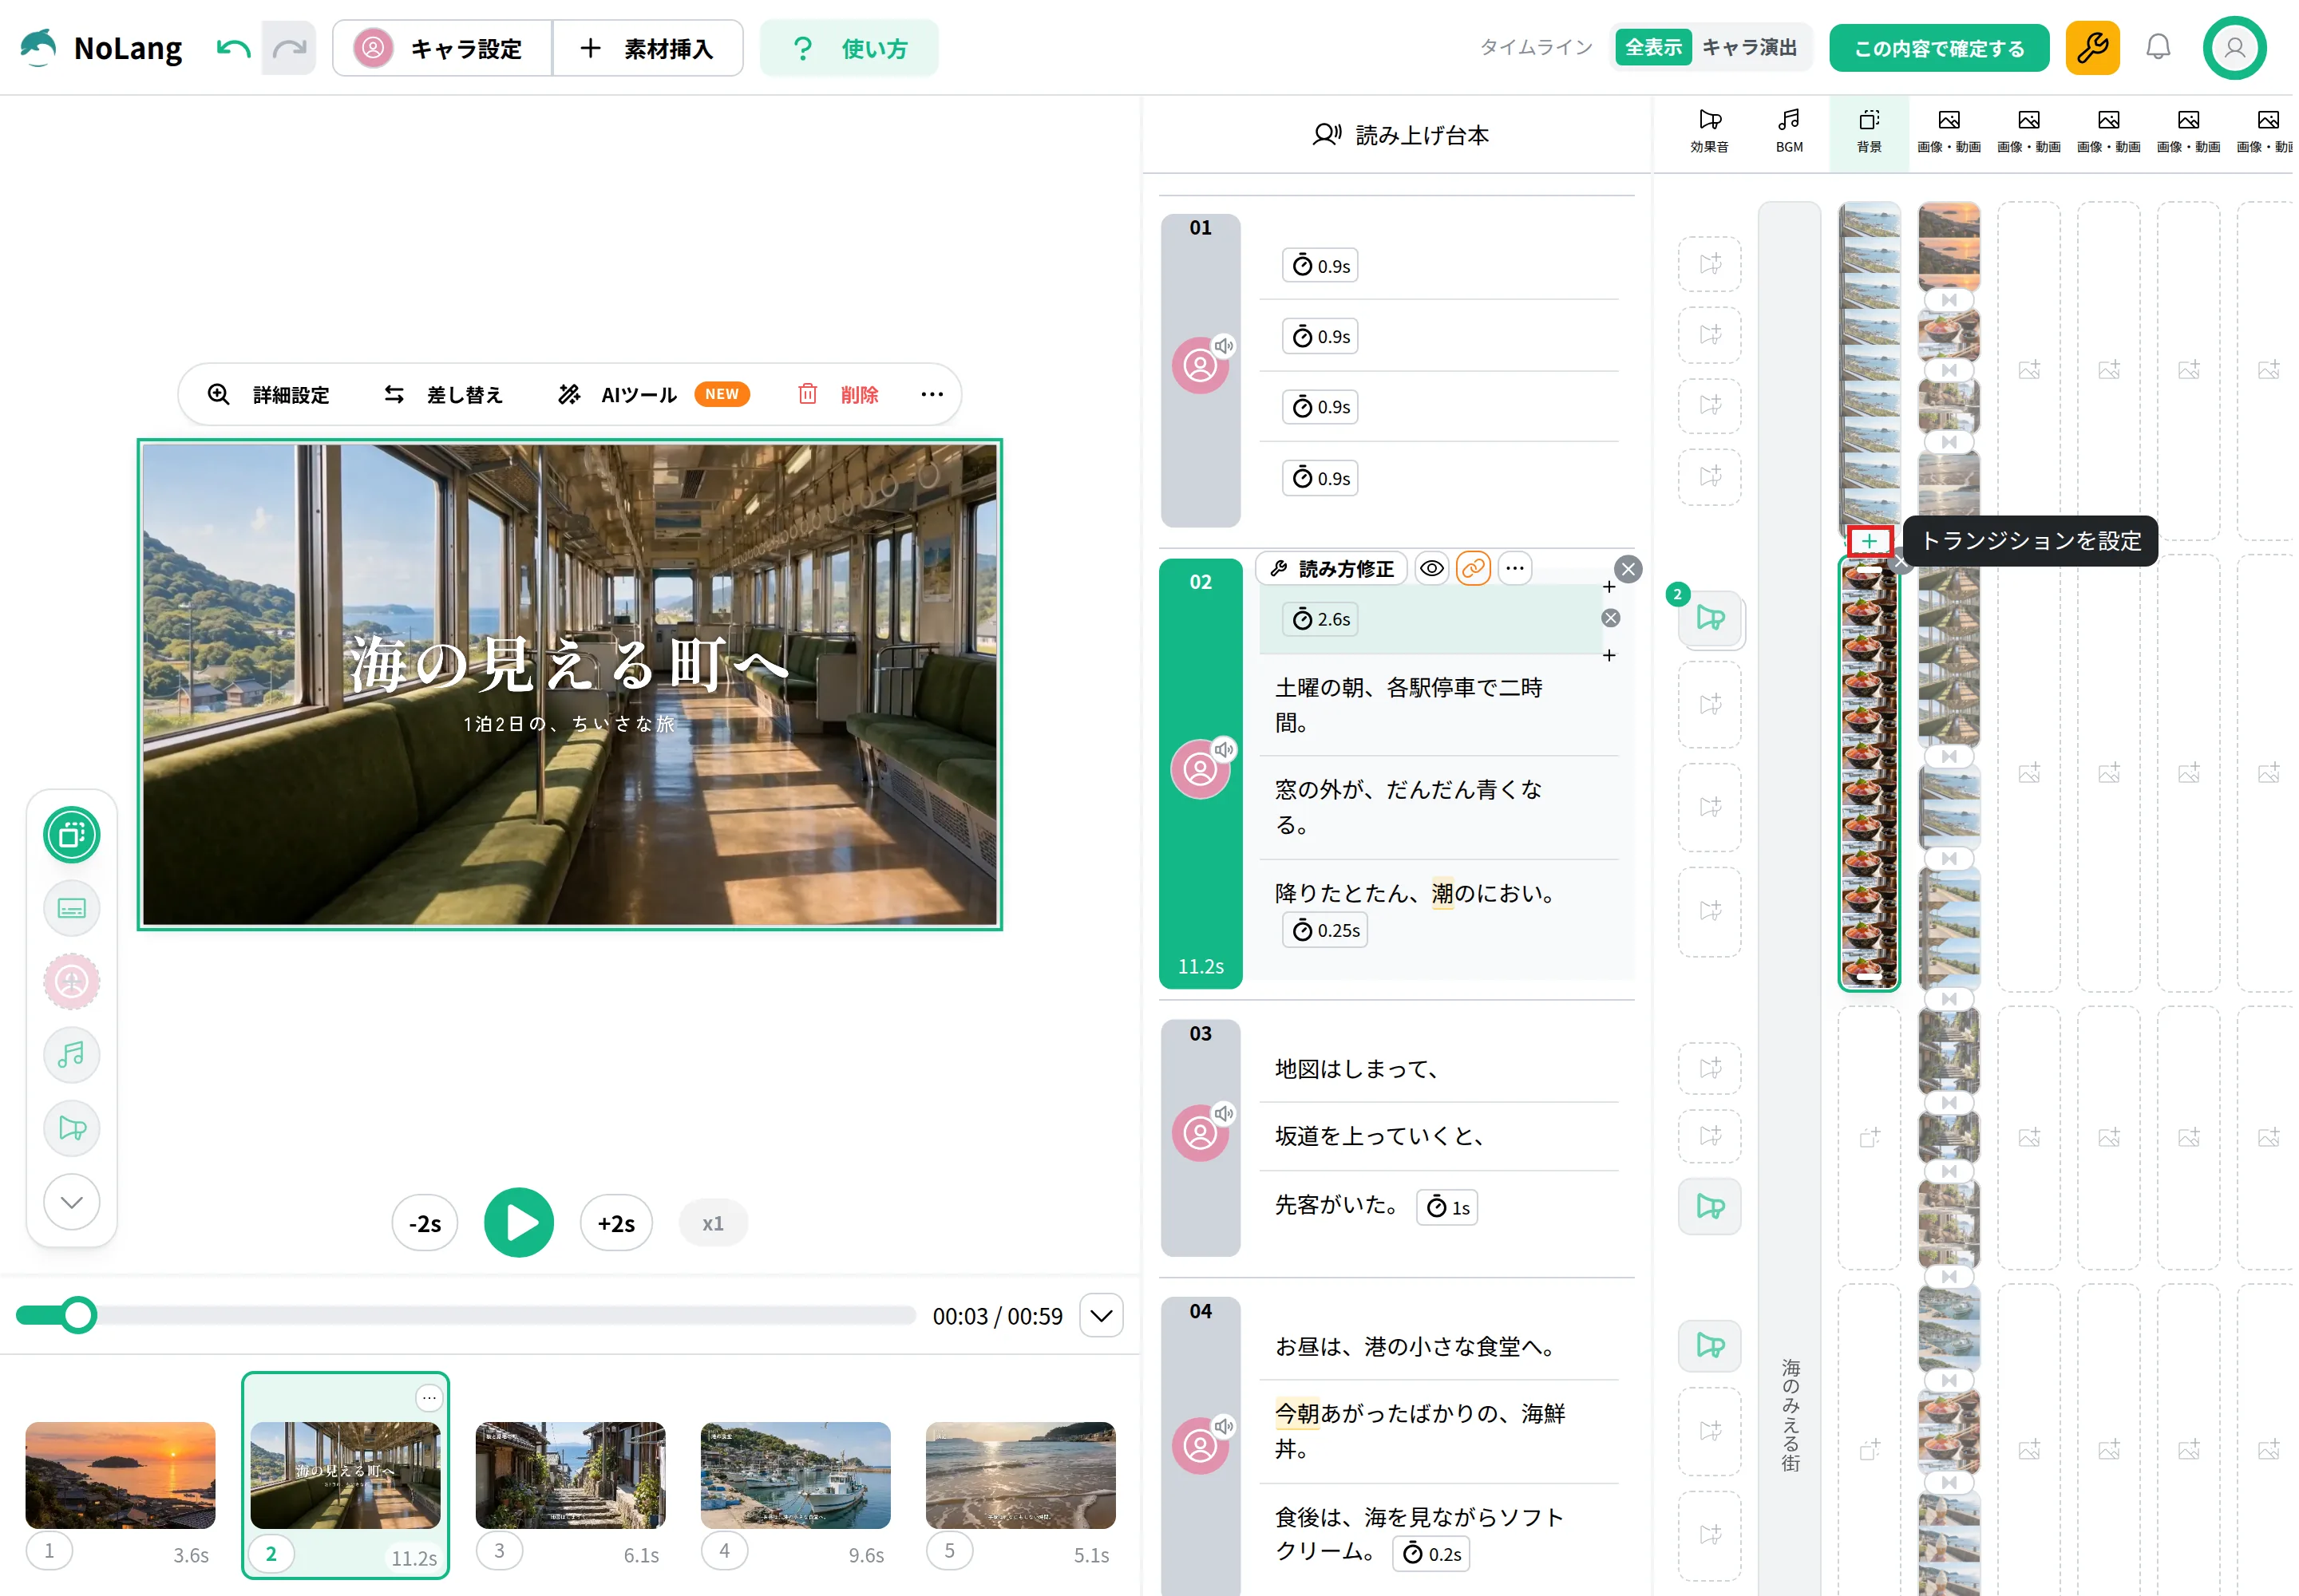Select scene thumbnail 5 in the filmstrip
The height and width of the screenshot is (1596, 2299).
1020,1475
